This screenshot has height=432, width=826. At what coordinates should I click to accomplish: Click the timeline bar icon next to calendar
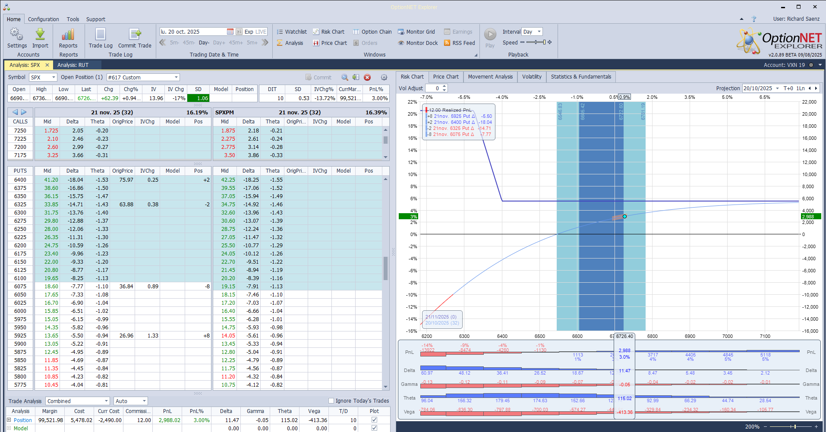[239, 32]
